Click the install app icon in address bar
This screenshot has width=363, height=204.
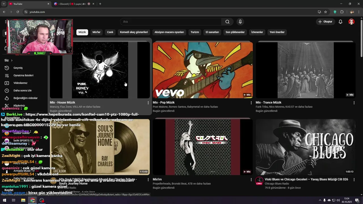(x=319, y=12)
